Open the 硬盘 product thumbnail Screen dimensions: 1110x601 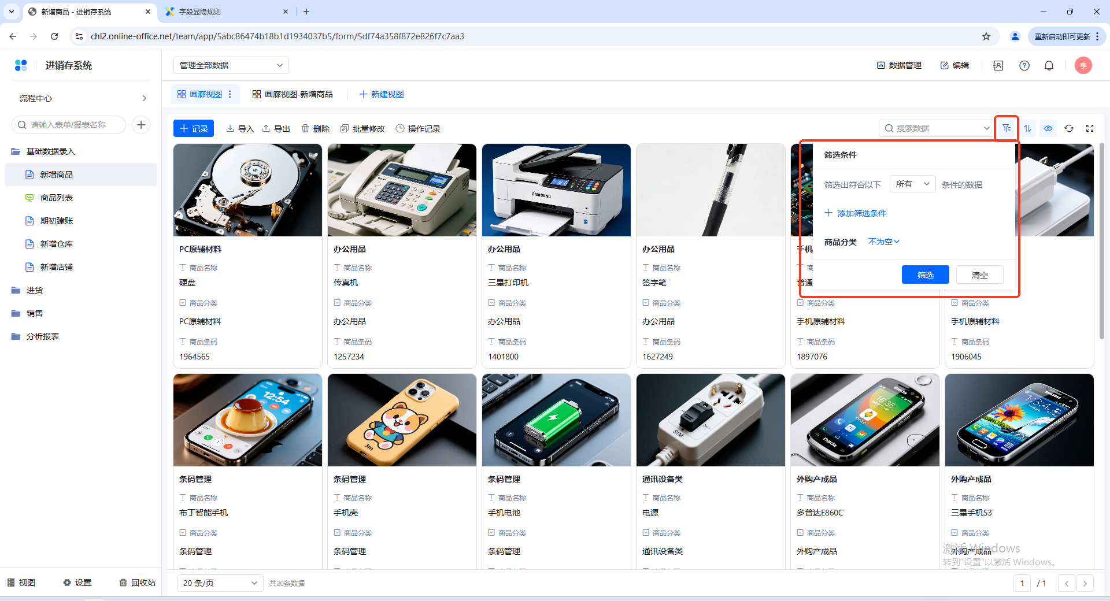point(247,190)
